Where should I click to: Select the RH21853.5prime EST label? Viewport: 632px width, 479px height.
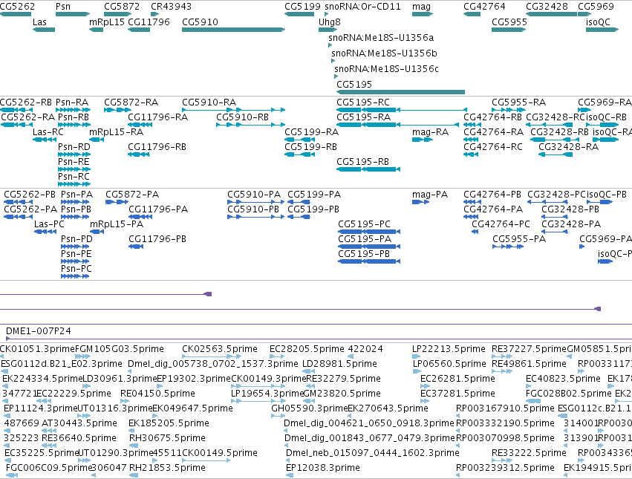click(167, 468)
